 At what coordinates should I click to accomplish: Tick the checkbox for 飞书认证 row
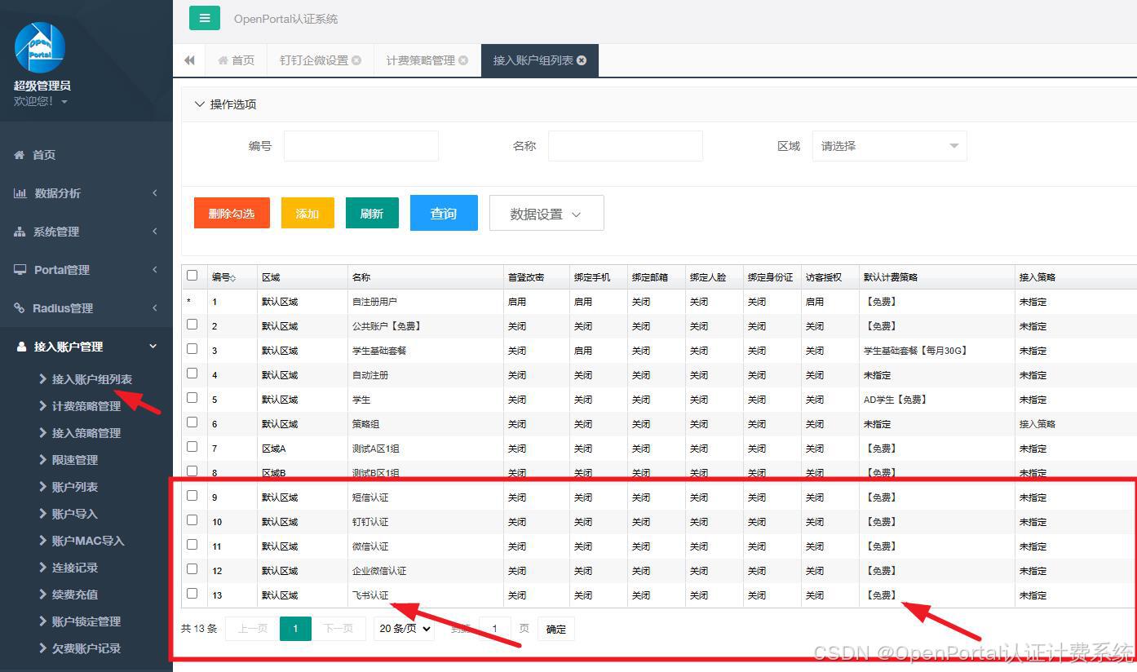pyautogui.click(x=192, y=594)
